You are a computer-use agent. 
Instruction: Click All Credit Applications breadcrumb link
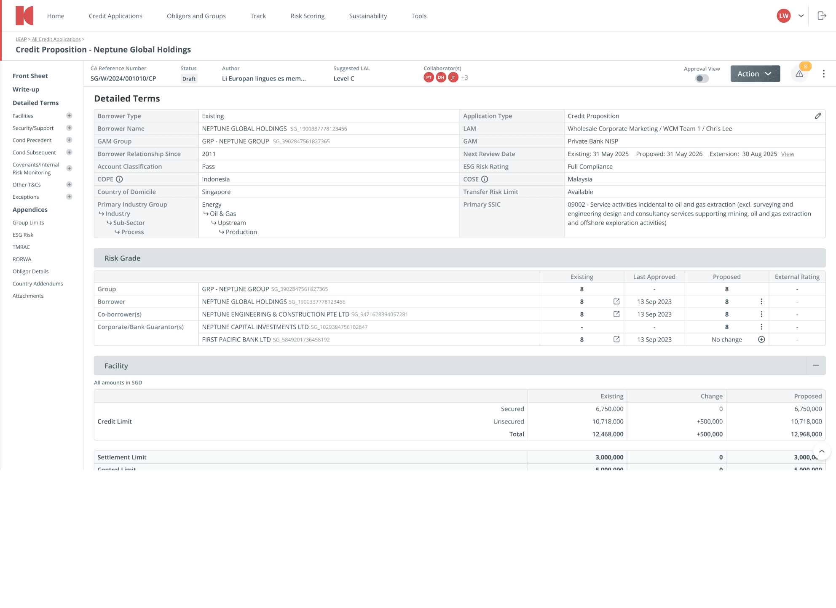(x=56, y=39)
